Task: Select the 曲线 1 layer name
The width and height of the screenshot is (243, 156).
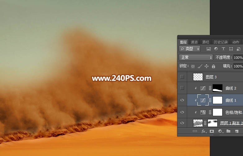Action: pyautogui.click(x=231, y=100)
